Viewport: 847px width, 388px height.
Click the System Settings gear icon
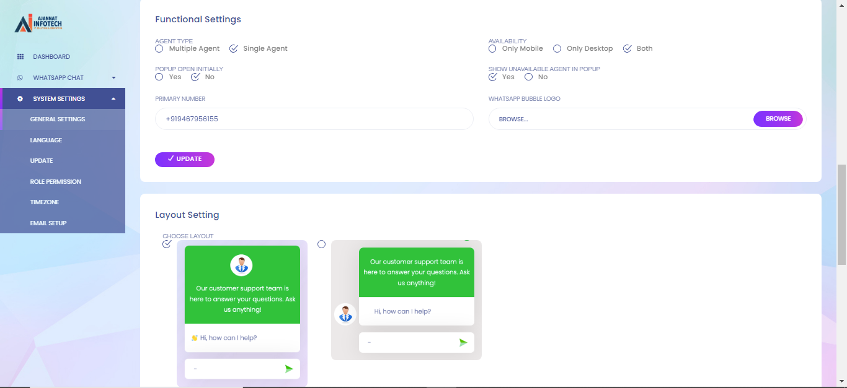point(20,99)
